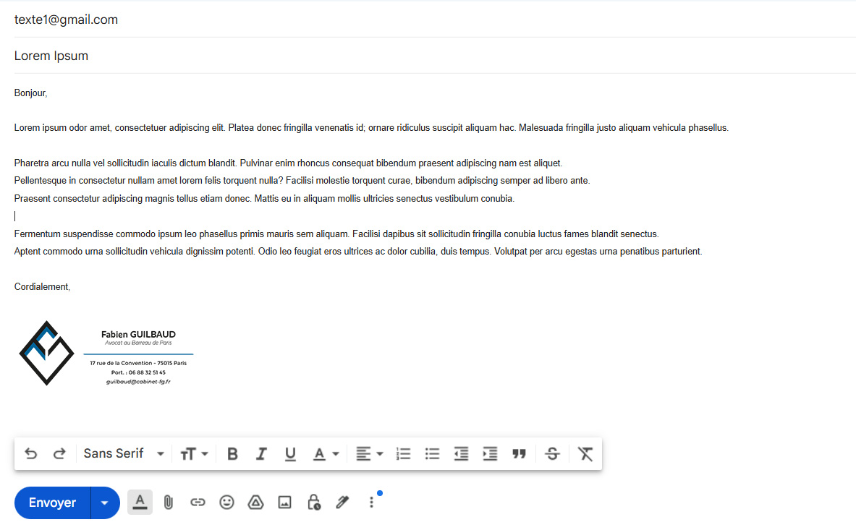Open the three-dot more options menu

point(371,503)
